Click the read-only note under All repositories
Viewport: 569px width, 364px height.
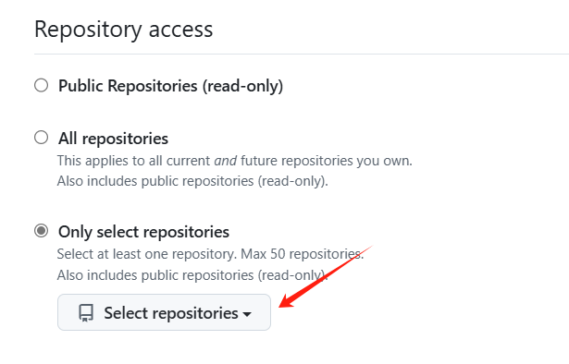[192, 181]
